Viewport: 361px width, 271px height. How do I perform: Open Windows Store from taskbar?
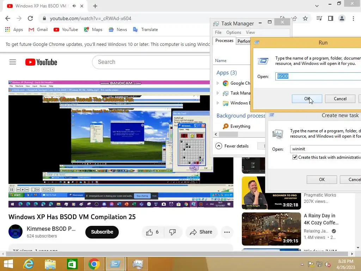point(72,264)
